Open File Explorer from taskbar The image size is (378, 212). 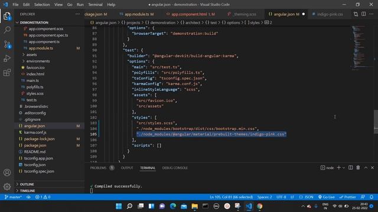(x=194, y=206)
